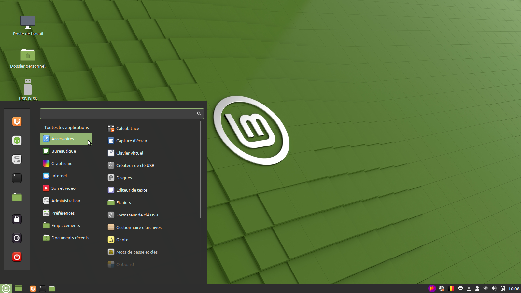Open the volume icon in system tray
The width and height of the screenshot is (521, 293).
coord(494,288)
